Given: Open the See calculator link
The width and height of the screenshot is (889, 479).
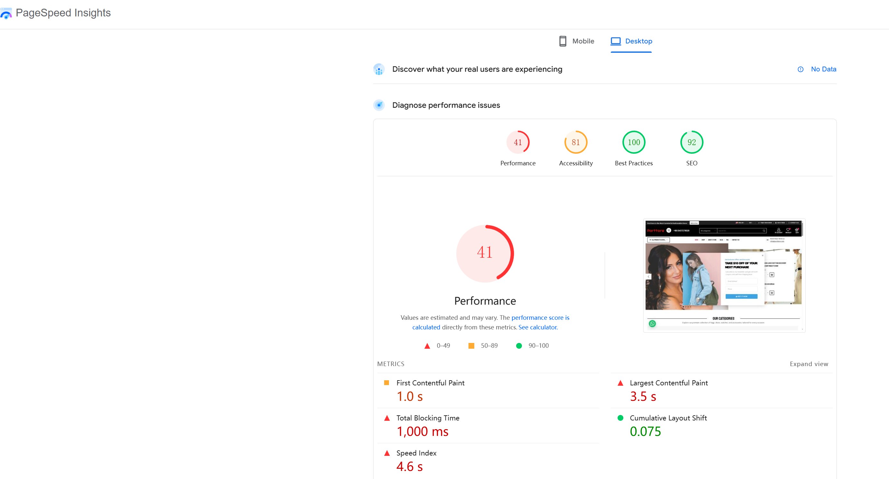Looking at the screenshot, I should [x=538, y=327].
